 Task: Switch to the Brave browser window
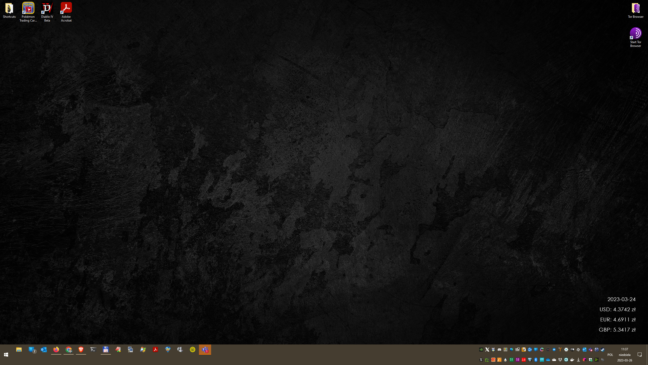[81, 350]
